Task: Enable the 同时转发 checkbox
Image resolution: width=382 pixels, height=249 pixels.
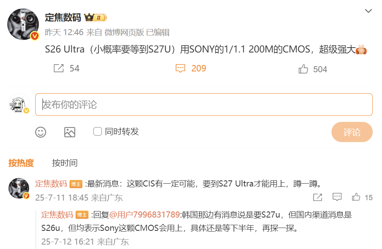Action: click(97, 132)
